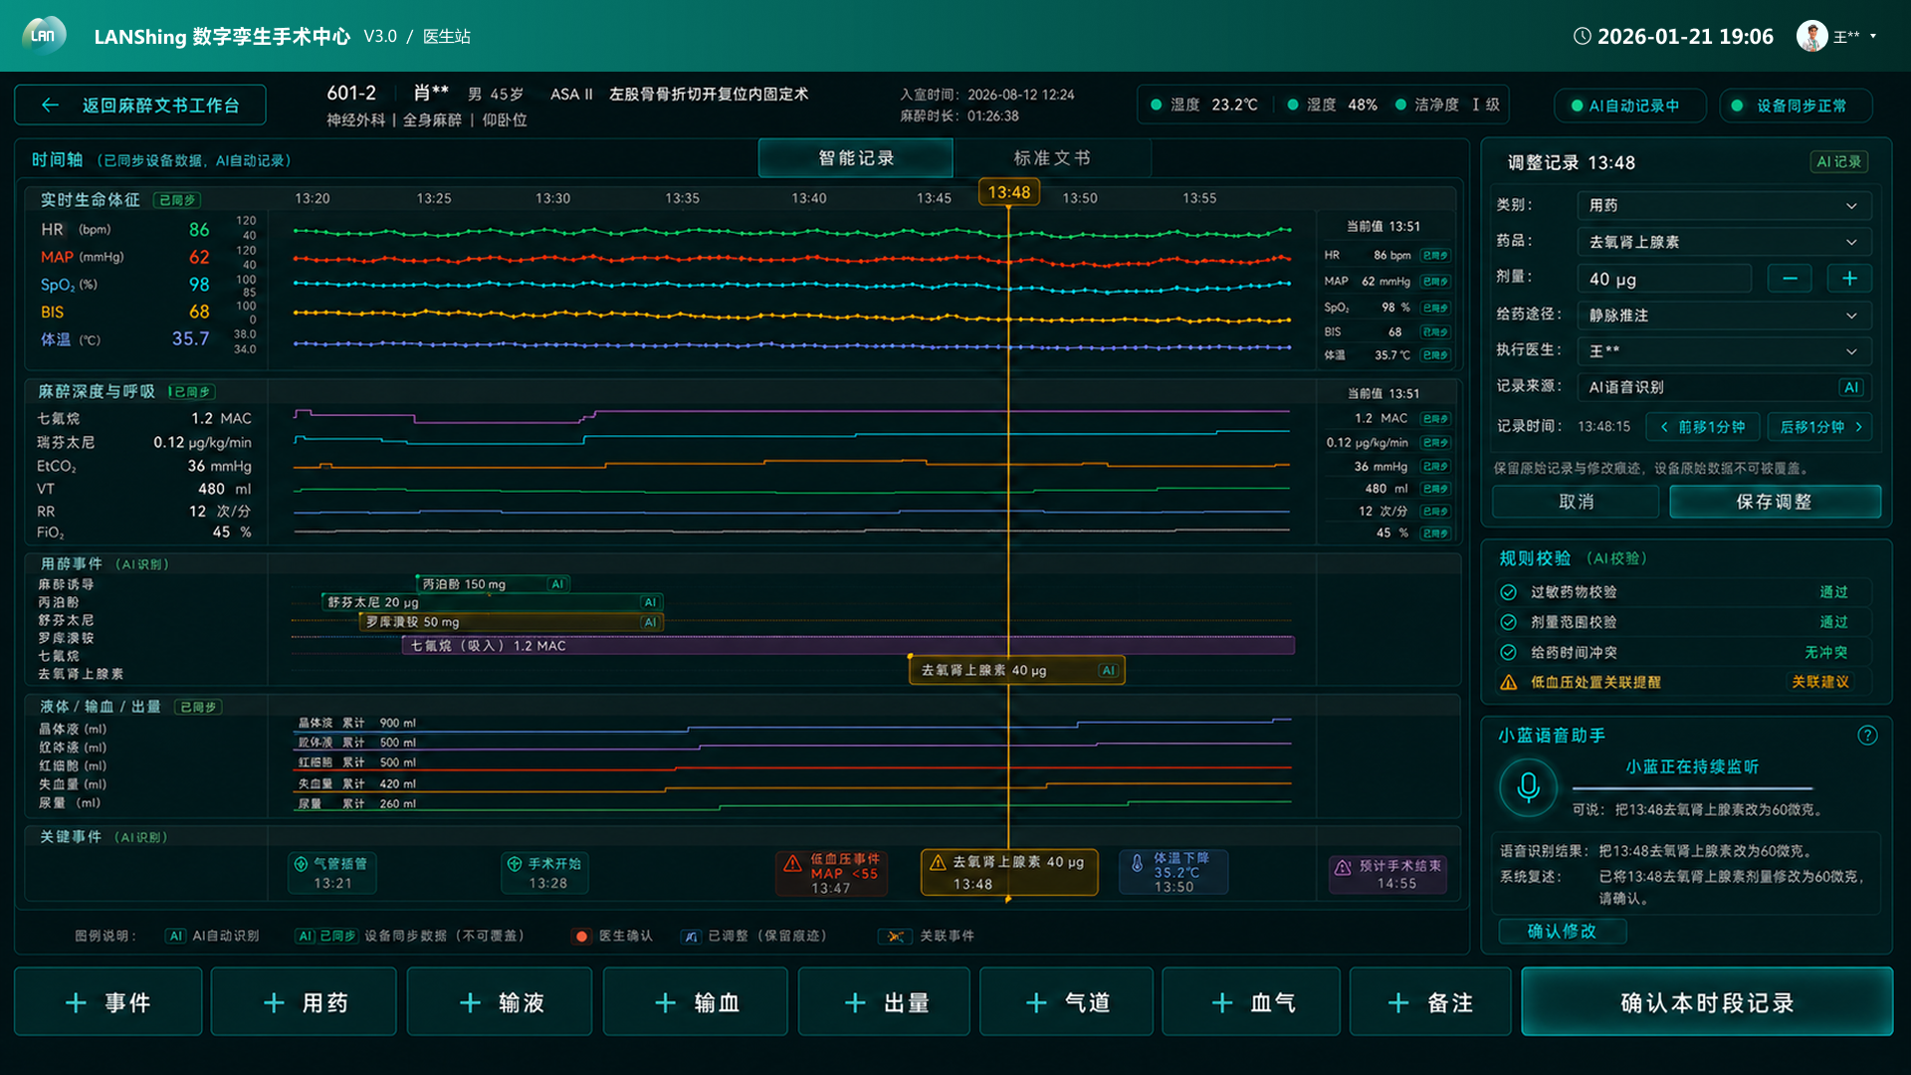Click the thermometer icon on temperature drop event
The width and height of the screenshot is (1911, 1075).
click(x=1137, y=864)
